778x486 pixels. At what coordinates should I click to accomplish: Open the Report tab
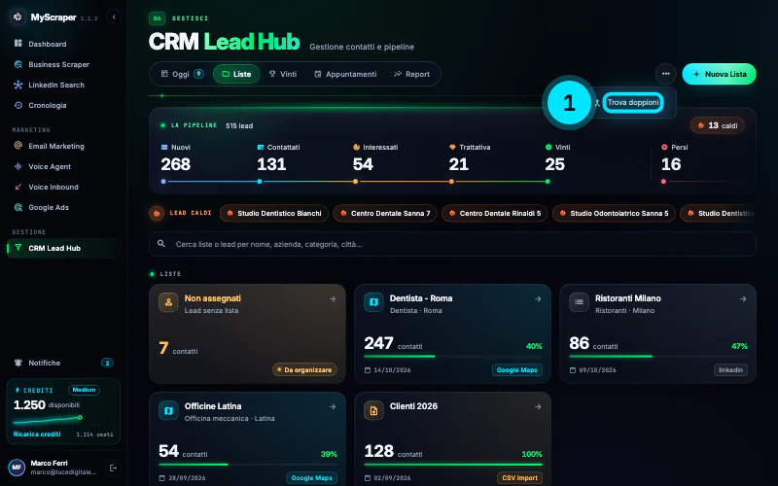click(x=411, y=74)
